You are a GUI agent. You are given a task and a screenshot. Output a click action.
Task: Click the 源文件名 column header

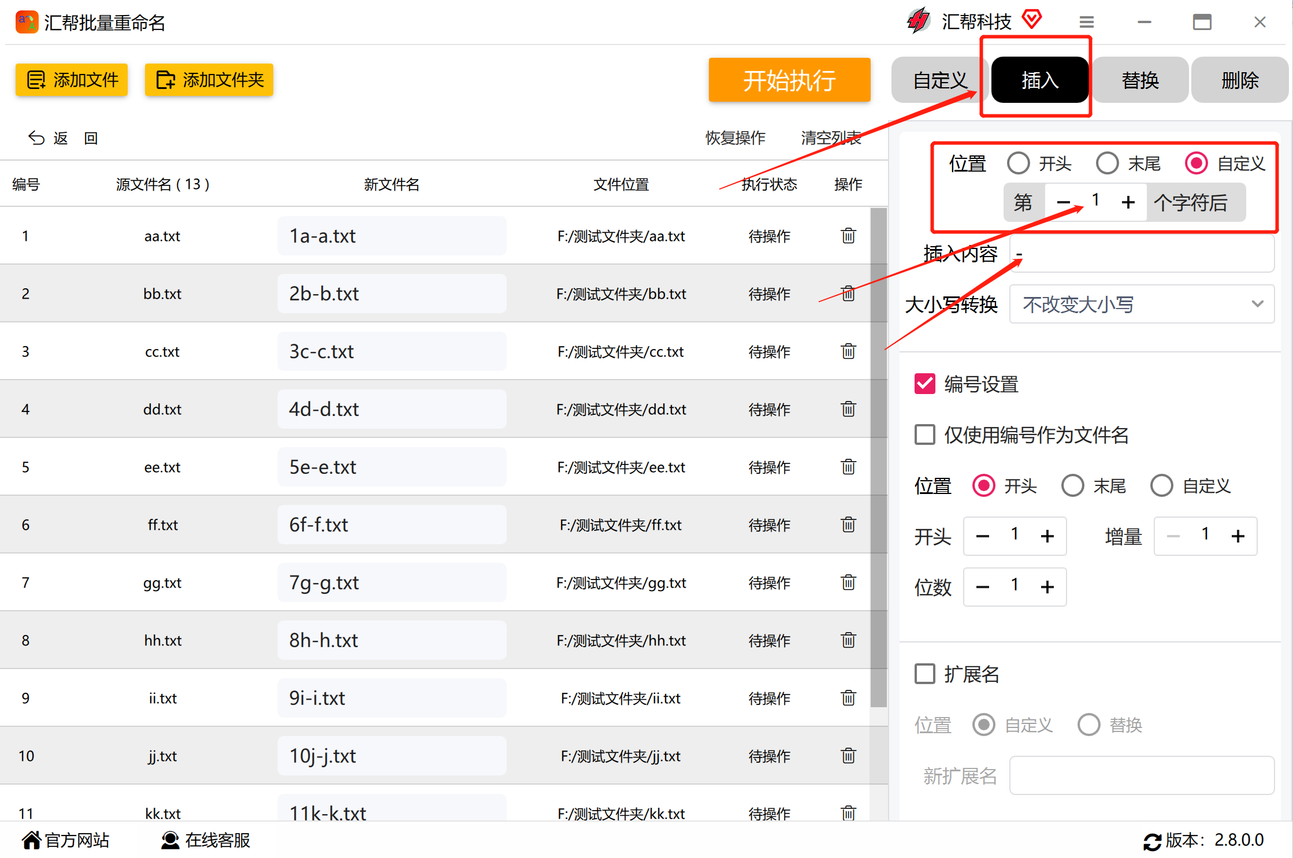162,184
